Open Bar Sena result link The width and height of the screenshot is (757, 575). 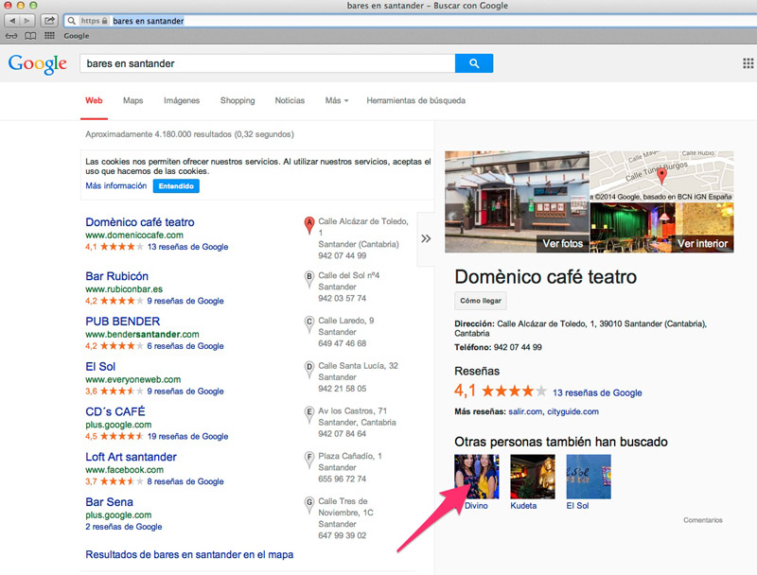[x=109, y=502]
